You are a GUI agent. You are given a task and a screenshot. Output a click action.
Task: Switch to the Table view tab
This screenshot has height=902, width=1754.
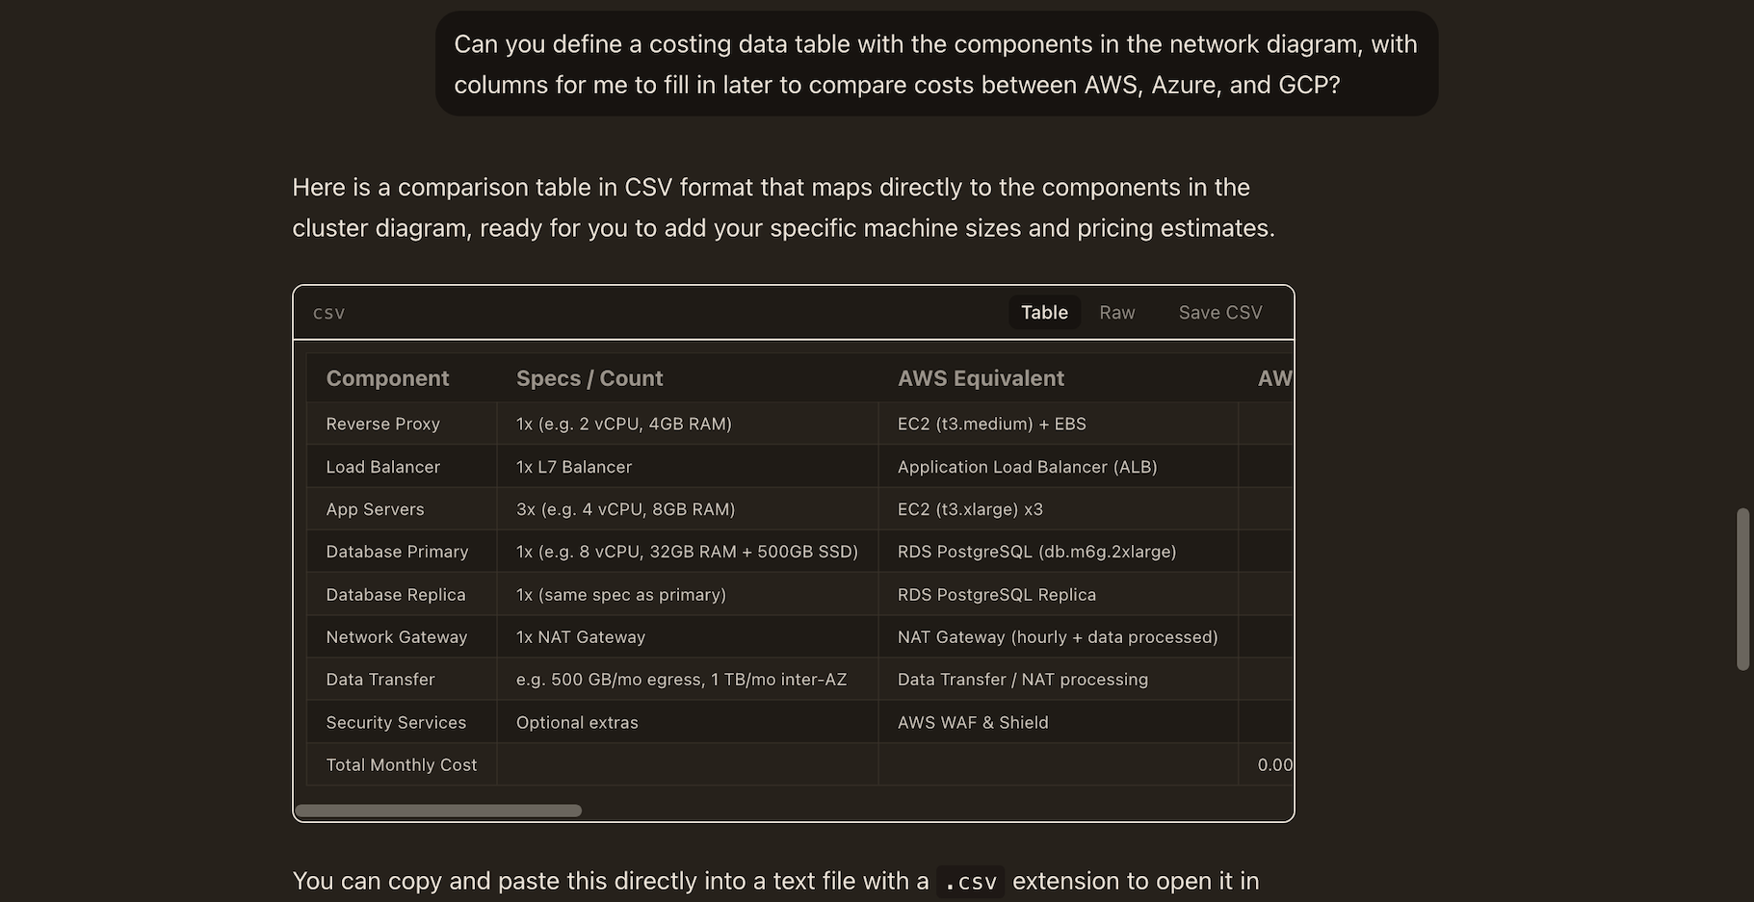click(x=1044, y=312)
